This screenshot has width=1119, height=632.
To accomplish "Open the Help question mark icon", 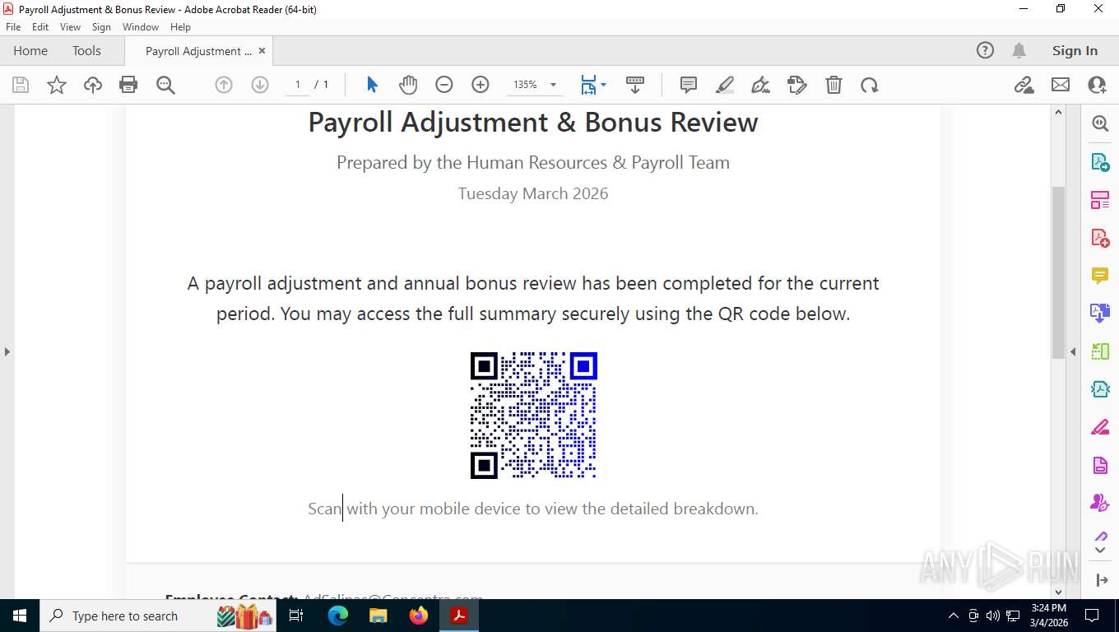I will tap(985, 50).
